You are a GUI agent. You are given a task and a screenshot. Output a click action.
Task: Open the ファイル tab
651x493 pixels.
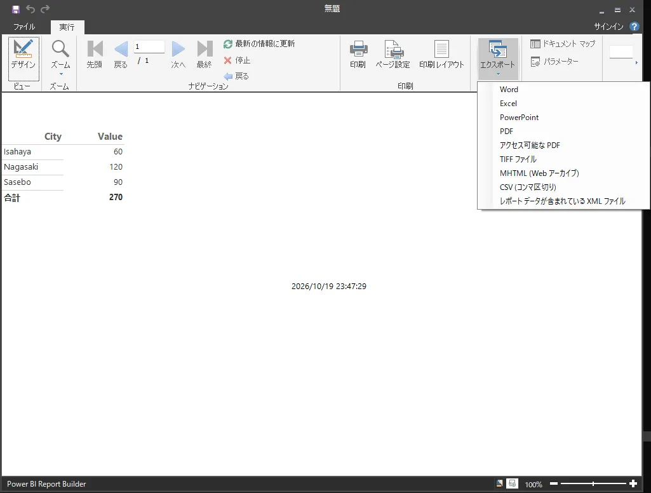[24, 27]
